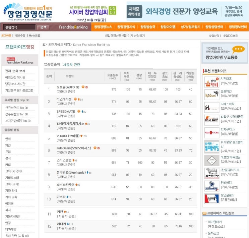Open the 창업아이템 menu
The width and height of the screenshot is (249, 238).
pos(168,27)
